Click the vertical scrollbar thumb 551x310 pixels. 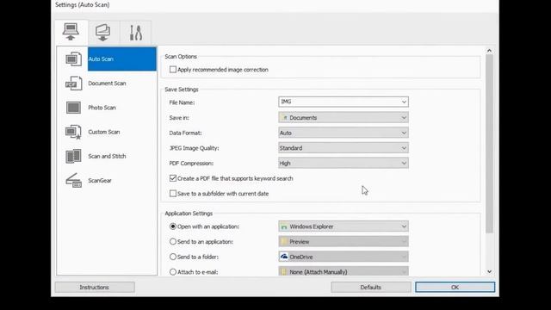[x=489, y=144]
